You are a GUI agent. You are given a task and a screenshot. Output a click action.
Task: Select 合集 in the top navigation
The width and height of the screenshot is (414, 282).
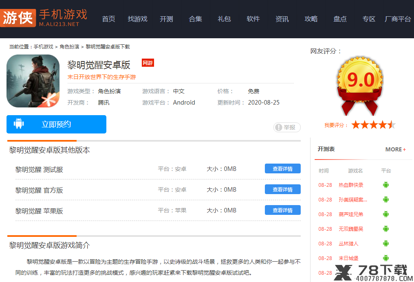click(x=195, y=19)
